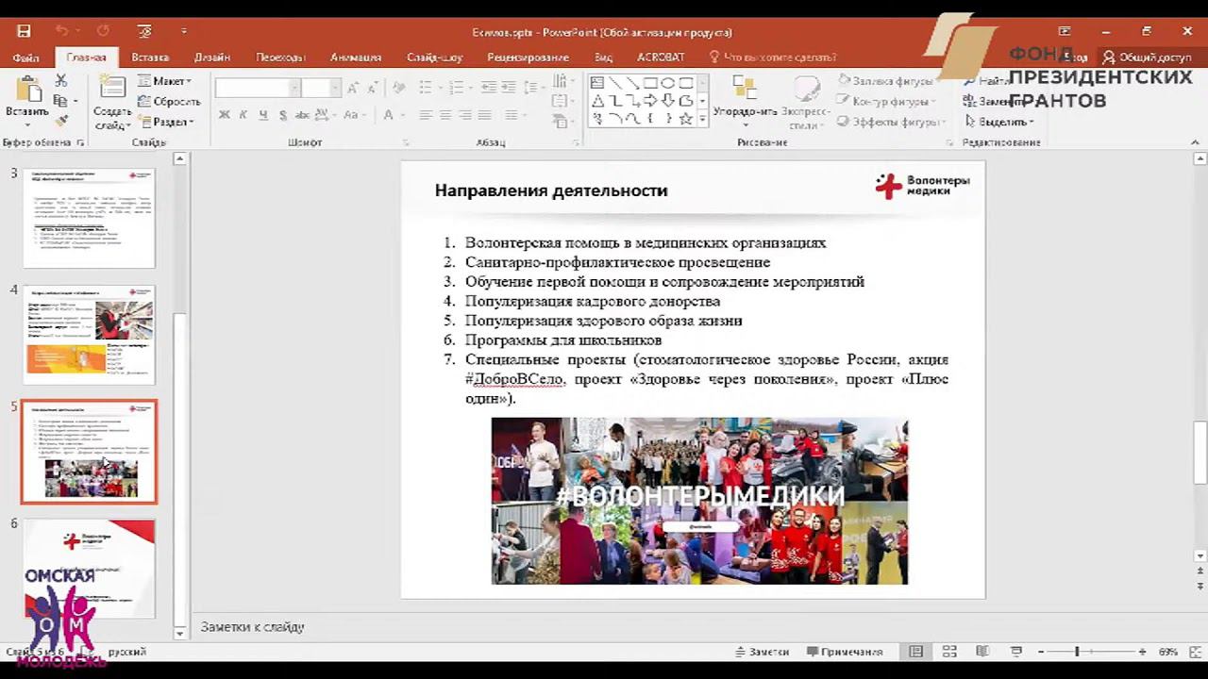Click the notes field Заметки к слайду
The image size is (1208, 679).
point(252,627)
